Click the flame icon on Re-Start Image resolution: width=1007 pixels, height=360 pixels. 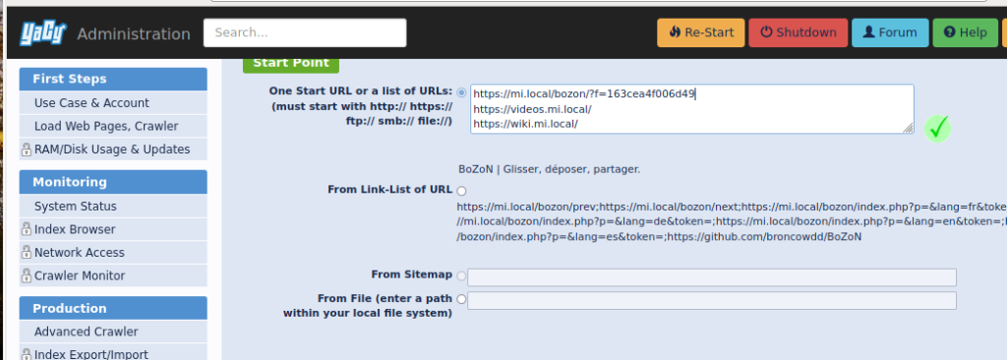(x=675, y=32)
